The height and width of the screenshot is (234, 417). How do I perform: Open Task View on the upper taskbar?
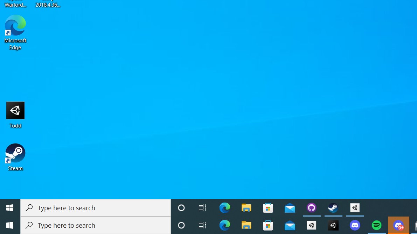(x=202, y=208)
